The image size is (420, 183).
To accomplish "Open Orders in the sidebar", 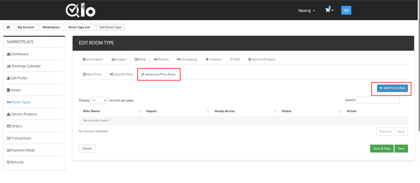I will [15, 126].
